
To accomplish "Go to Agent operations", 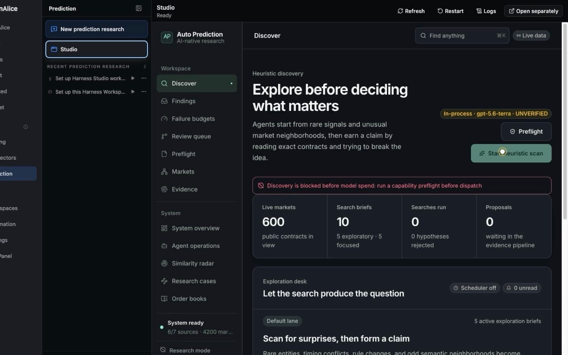I will tap(197, 246).
